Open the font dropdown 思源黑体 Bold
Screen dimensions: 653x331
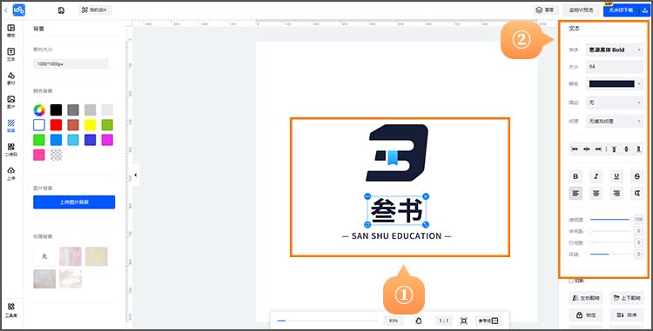(x=615, y=50)
